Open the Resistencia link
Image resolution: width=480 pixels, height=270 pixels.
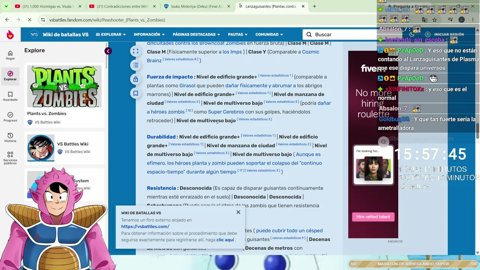tap(161, 188)
